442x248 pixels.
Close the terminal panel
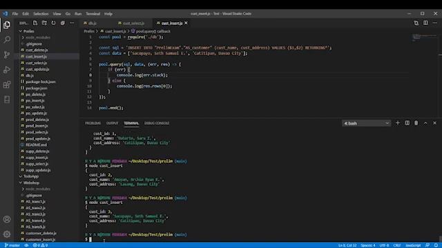434,123
